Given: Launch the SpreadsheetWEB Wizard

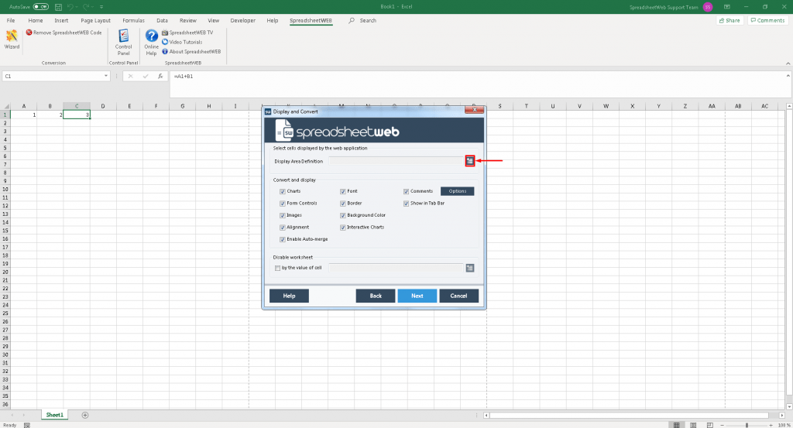Looking at the screenshot, I should [12, 39].
